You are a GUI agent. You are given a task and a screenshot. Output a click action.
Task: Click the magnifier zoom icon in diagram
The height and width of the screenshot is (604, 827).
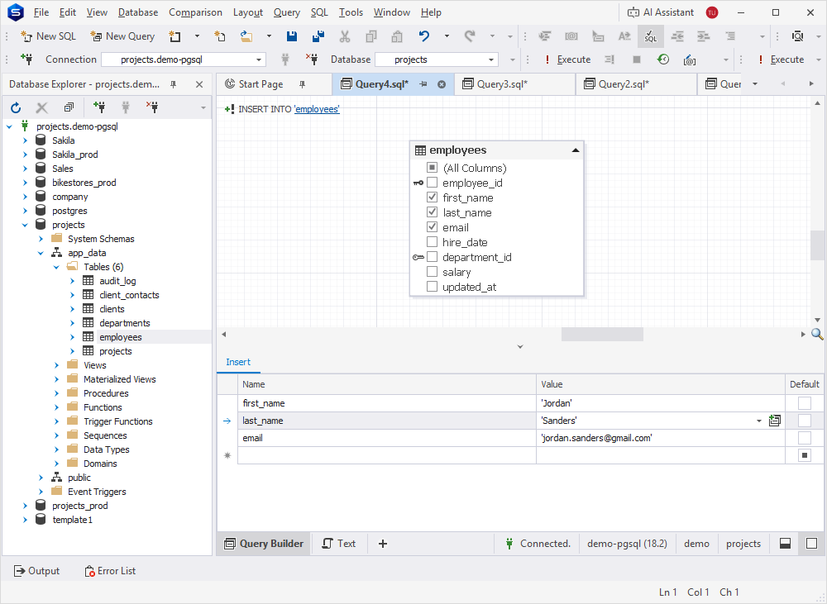coord(817,334)
